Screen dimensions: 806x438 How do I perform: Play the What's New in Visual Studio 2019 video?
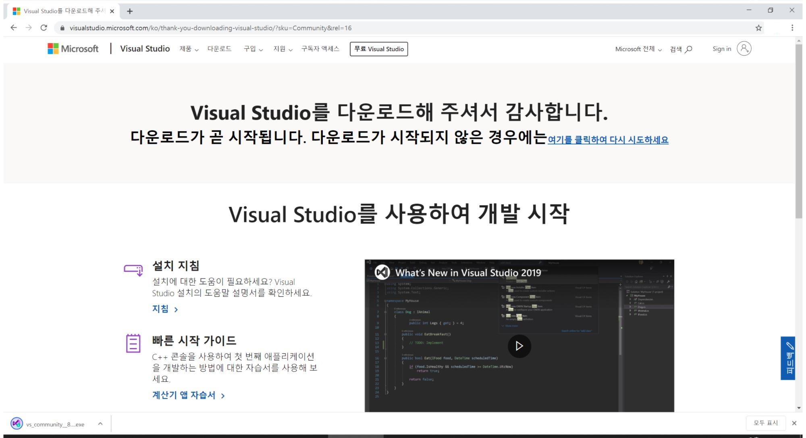(519, 346)
